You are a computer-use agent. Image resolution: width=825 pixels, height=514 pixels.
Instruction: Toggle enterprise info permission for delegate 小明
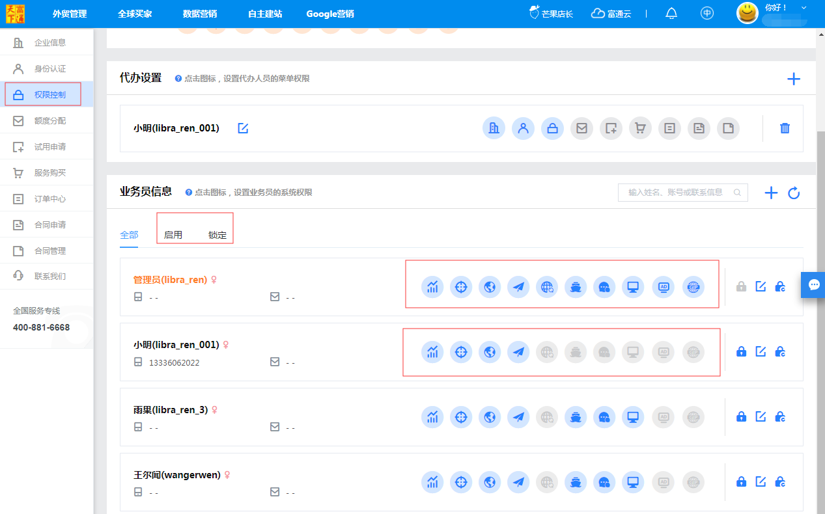(x=494, y=128)
